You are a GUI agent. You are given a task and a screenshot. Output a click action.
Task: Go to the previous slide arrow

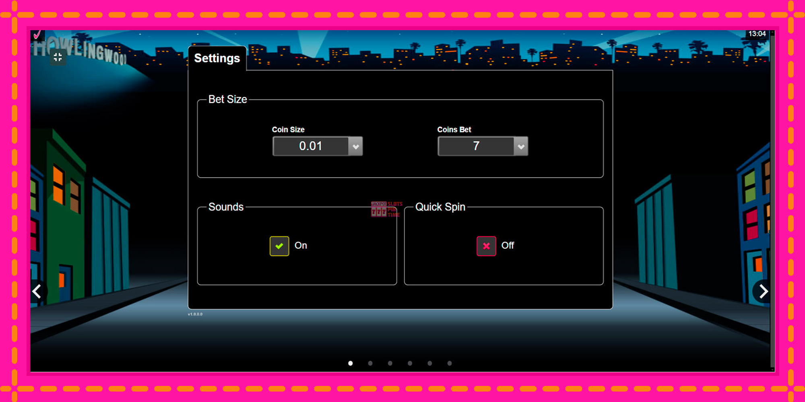(x=37, y=291)
